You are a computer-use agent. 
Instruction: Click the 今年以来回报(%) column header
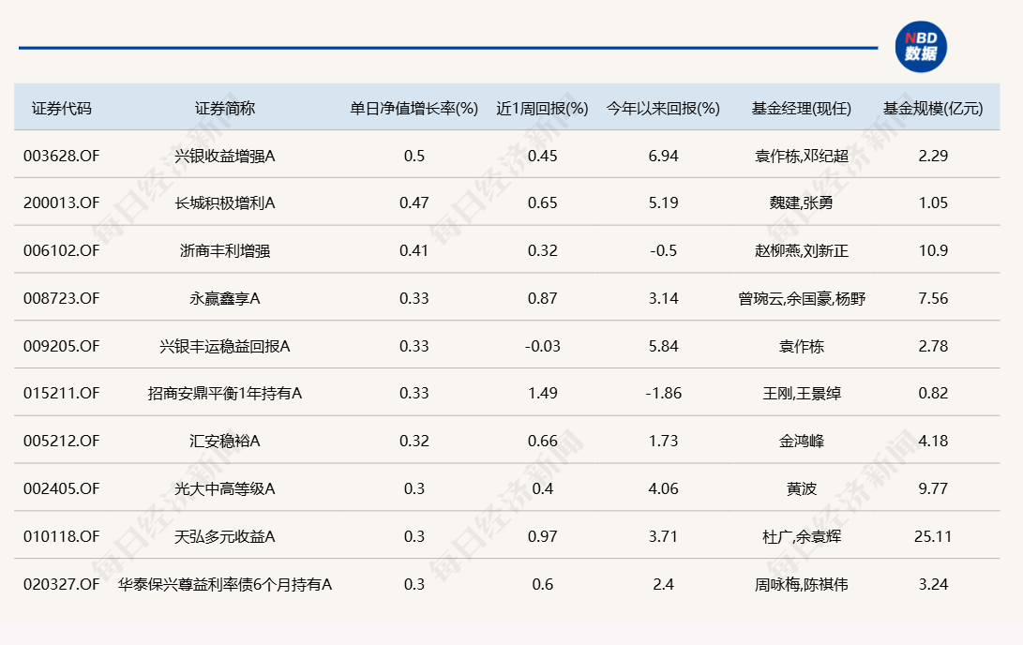[x=663, y=108]
